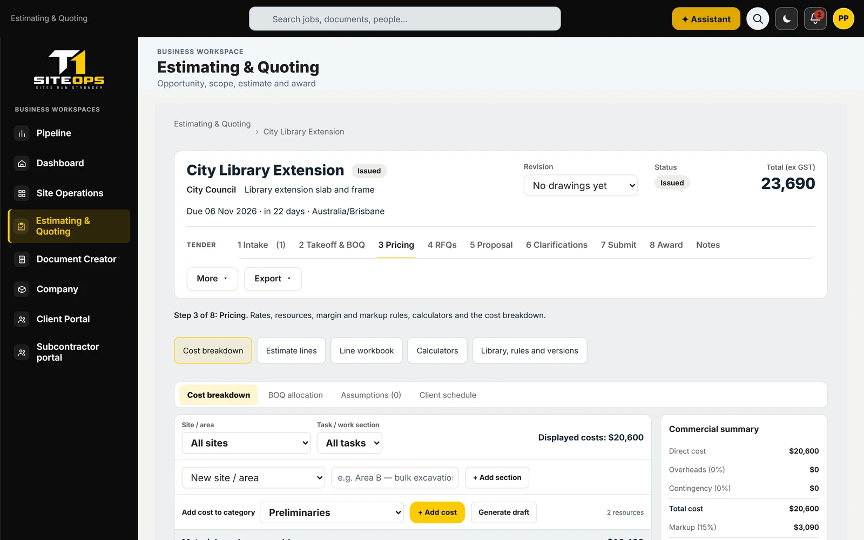Image resolution: width=864 pixels, height=540 pixels.
Task: Open the Client Portal people icon
Action: [x=22, y=319]
